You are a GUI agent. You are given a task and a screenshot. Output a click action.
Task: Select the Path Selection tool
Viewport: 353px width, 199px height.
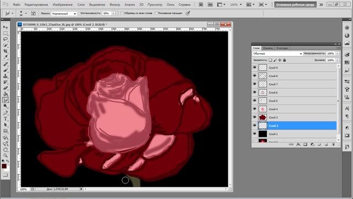tap(6, 125)
